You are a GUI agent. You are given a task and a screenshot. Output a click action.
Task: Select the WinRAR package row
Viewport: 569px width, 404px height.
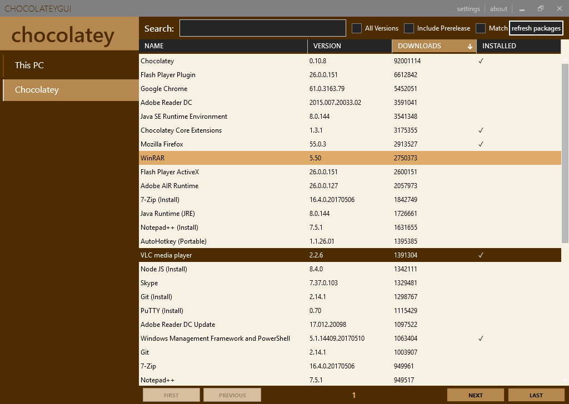pyautogui.click(x=350, y=158)
